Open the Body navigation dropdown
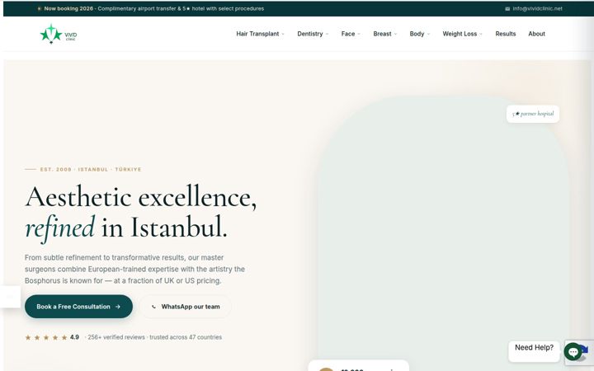Image resolution: width=594 pixels, height=371 pixels. [x=419, y=34]
